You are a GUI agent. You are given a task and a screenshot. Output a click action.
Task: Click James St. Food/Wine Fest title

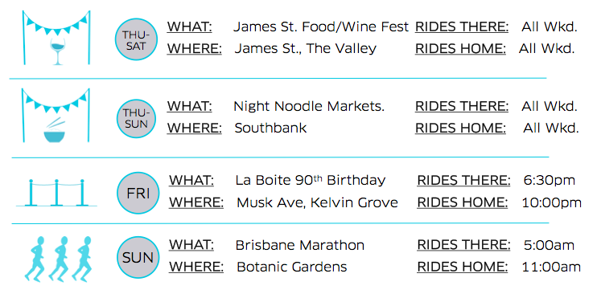pyautogui.click(x=320, y=27)
